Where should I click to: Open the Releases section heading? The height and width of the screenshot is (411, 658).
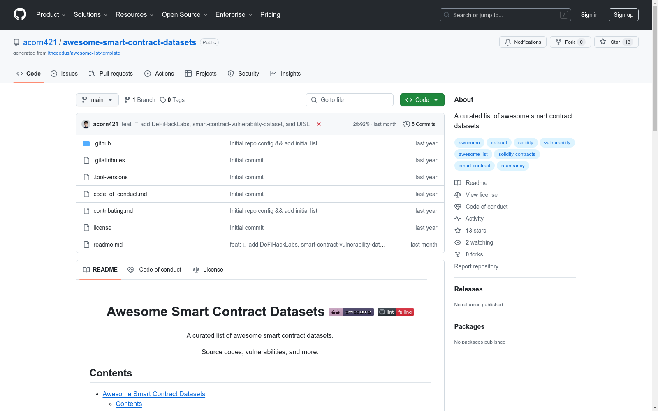pyautogui.click(x=468, y=289)
